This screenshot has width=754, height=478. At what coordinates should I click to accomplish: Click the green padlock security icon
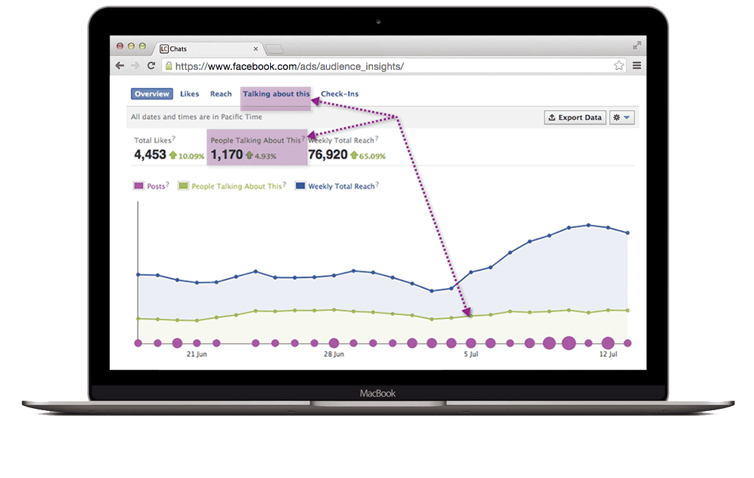(169, 66)
